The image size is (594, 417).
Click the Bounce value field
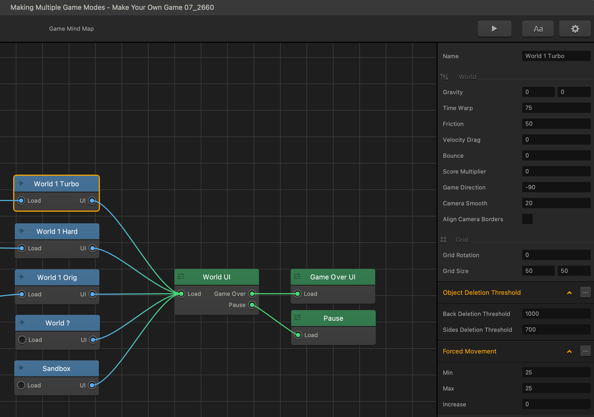coord(556,155)
